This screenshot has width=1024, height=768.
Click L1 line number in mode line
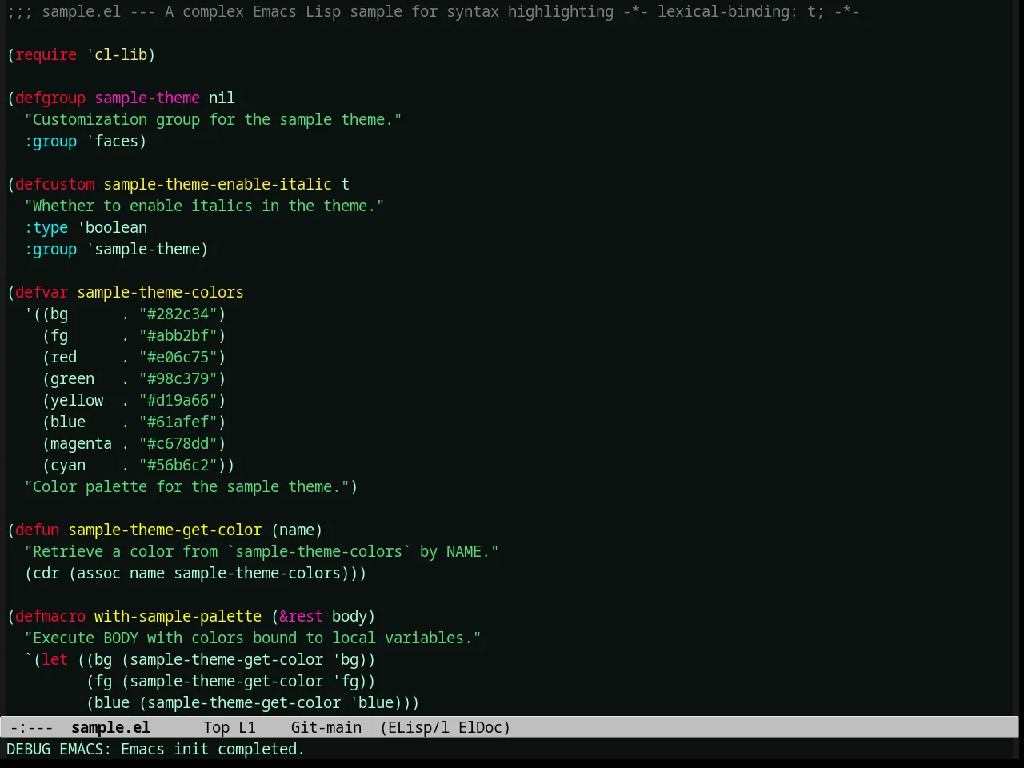click(247, 727)
